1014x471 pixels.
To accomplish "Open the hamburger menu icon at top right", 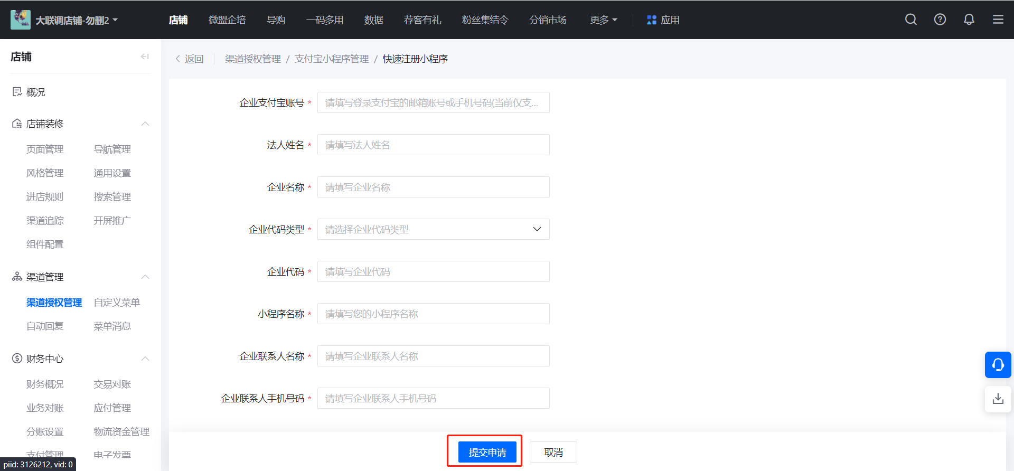I will click(x=998, y=20).
